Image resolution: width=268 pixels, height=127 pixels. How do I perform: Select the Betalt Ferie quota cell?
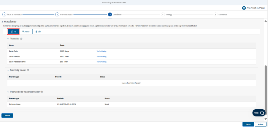click(13, 51)
